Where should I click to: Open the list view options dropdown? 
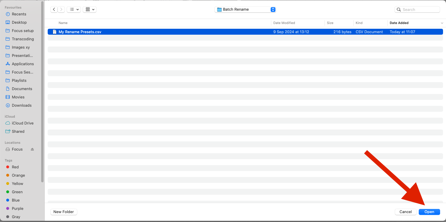[74, 9]
